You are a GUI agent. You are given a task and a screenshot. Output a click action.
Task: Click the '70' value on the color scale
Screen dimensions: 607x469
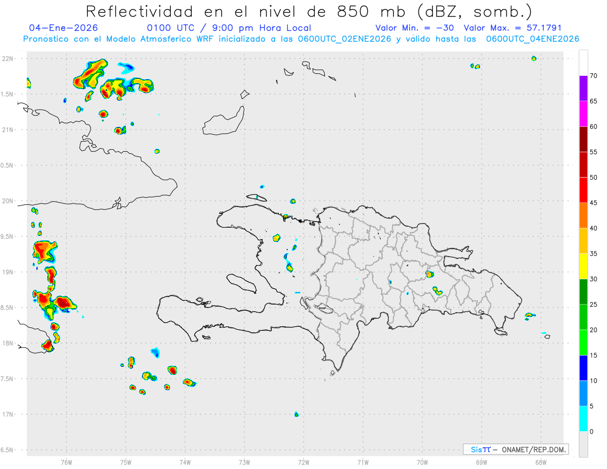[x=593, y=76]
